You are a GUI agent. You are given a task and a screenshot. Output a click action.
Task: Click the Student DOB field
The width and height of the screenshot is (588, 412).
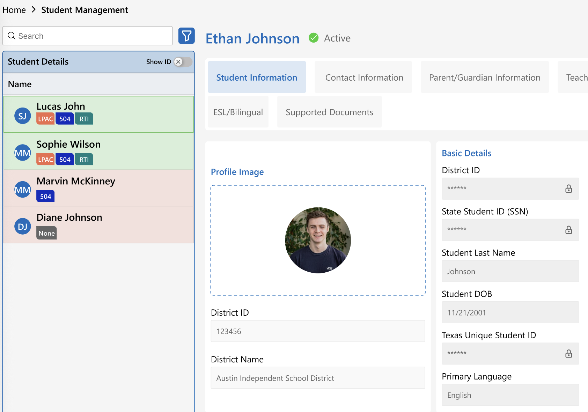coord(510,312)
